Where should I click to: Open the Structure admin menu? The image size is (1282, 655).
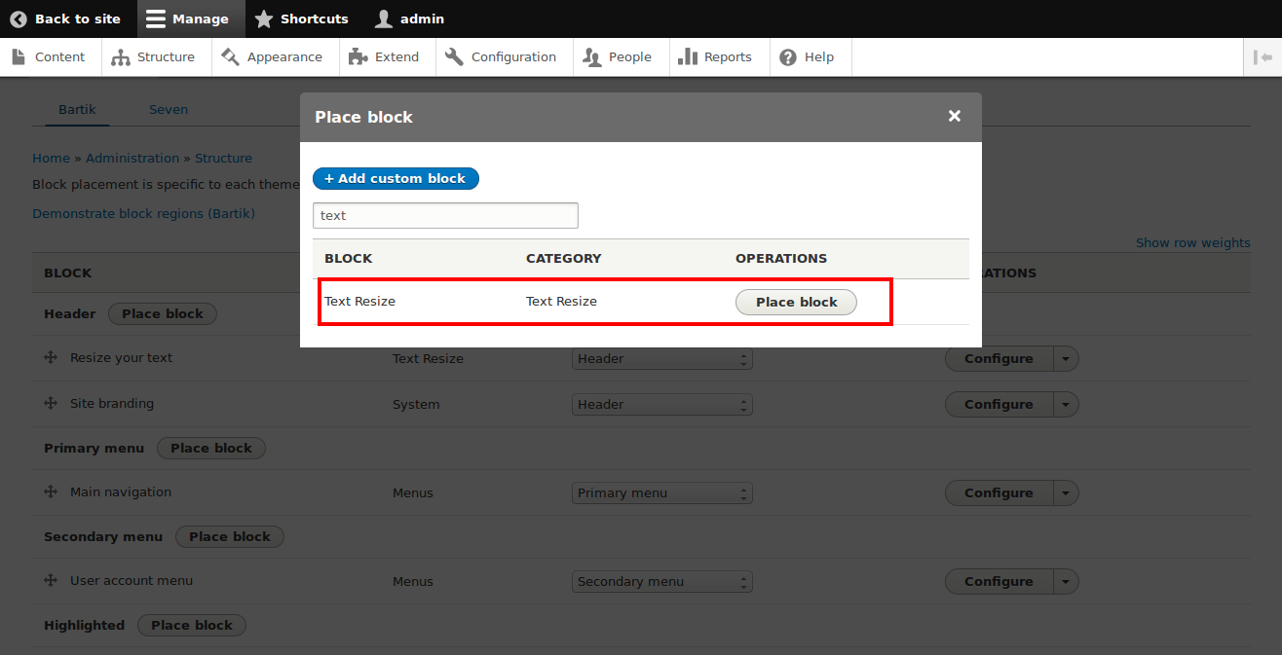[154, 57]
